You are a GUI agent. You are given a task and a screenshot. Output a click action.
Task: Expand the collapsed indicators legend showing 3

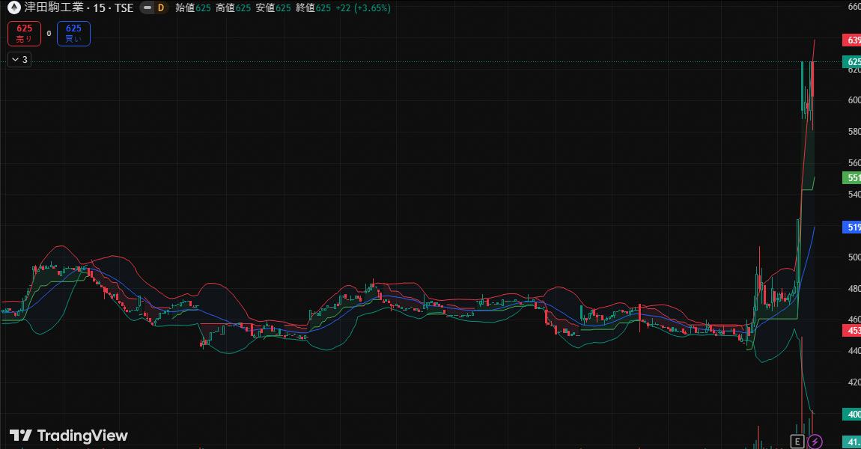pyautogui.click(x=19, y=59)
